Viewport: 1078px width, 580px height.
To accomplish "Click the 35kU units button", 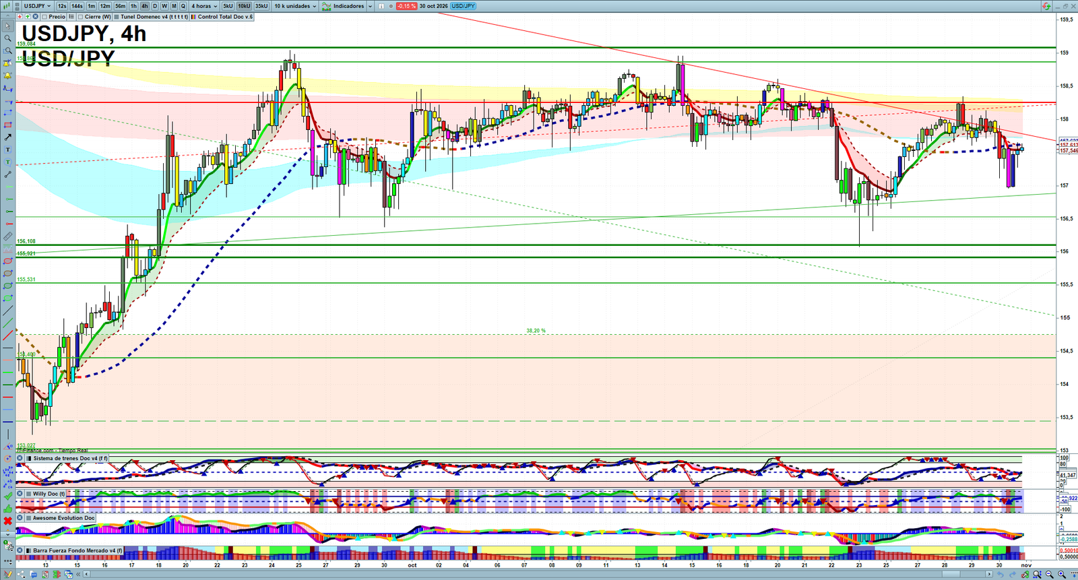I will coord(261,6).
